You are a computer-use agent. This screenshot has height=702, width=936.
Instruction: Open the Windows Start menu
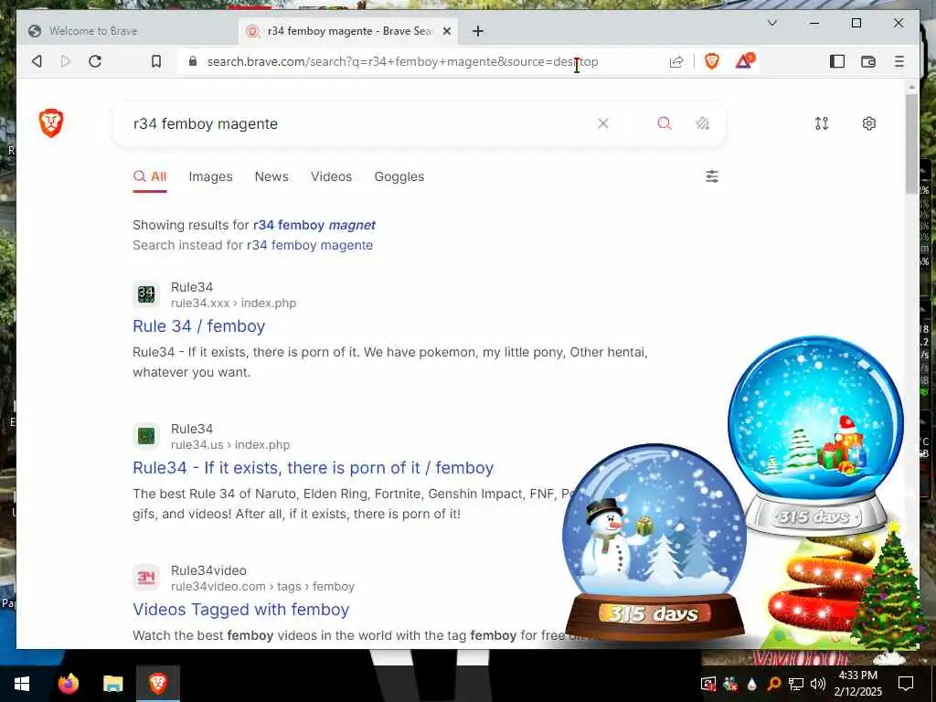click(x=22, y=684)
